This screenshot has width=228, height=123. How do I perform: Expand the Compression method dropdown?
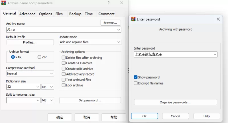30,73
